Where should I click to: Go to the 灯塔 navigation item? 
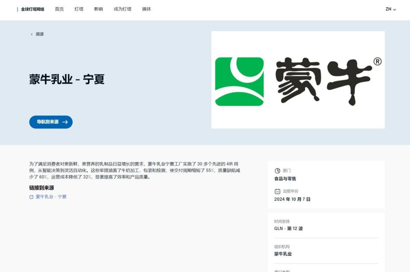click(79, 9)
